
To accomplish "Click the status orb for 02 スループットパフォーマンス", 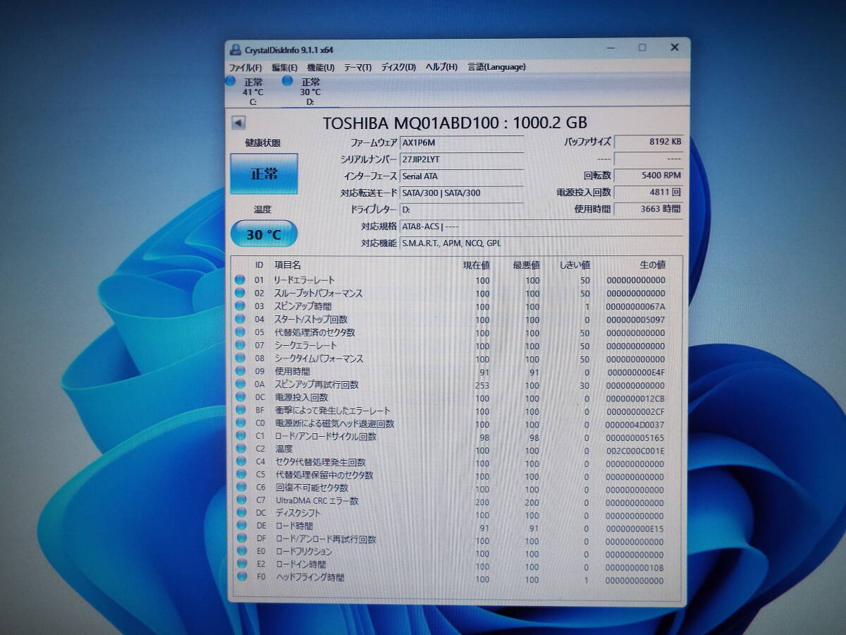I will click(x=240, y=293).
